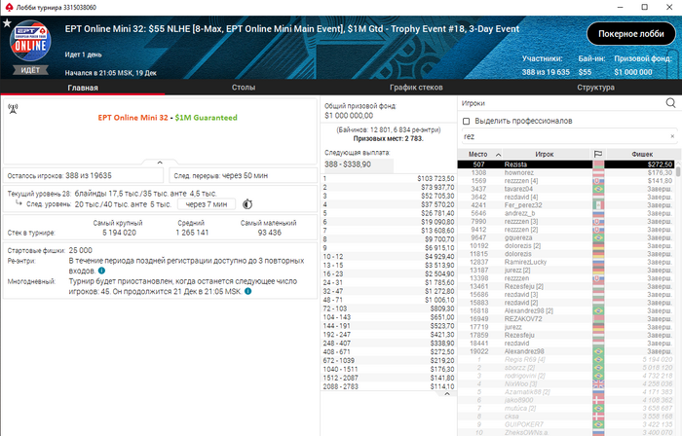Collapse the tournament banner panel
This screenshot has width=682, height=436.
160,162
